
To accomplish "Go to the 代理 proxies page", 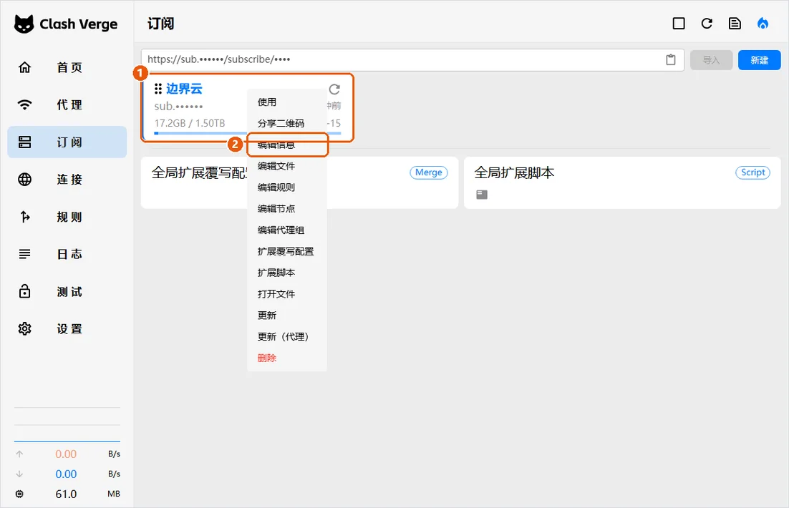I will 67,104.
